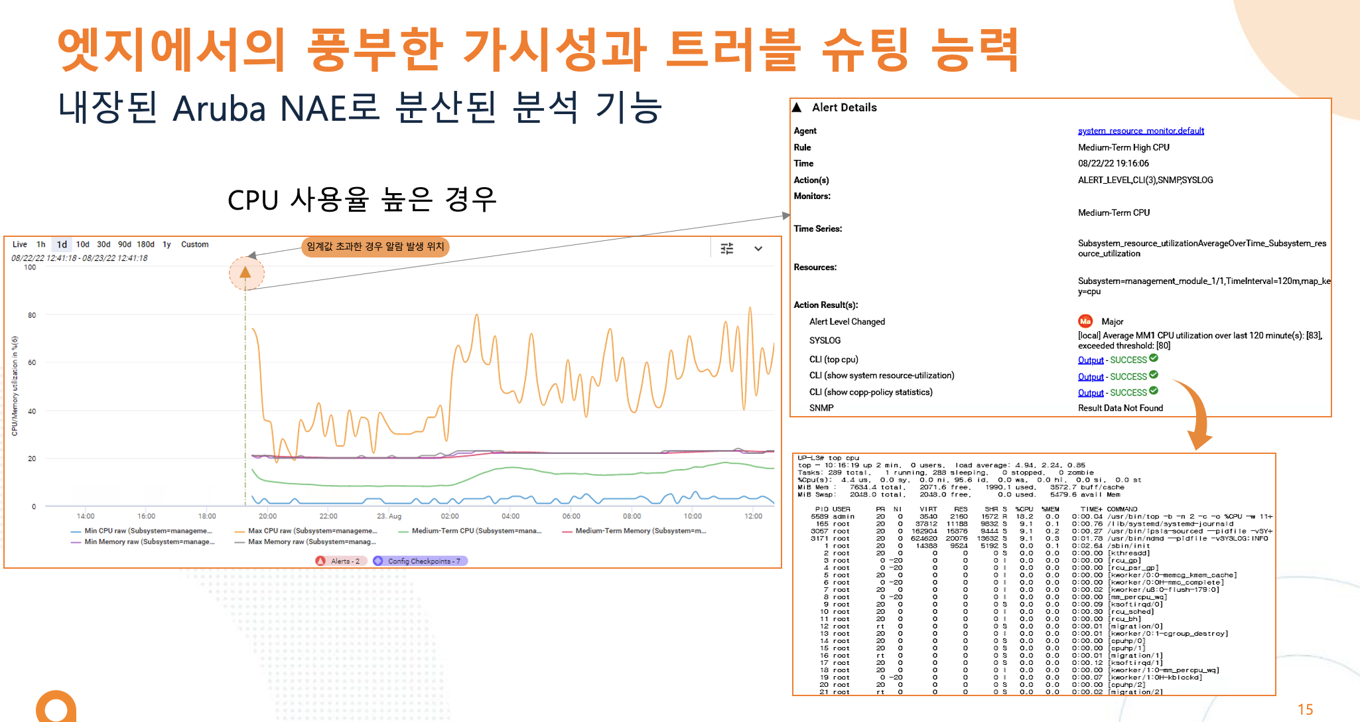The image size is (1360, 722).
Task: Collapse the Alert Details triangle
Action: pyautogui.click(x=797, y=108)
